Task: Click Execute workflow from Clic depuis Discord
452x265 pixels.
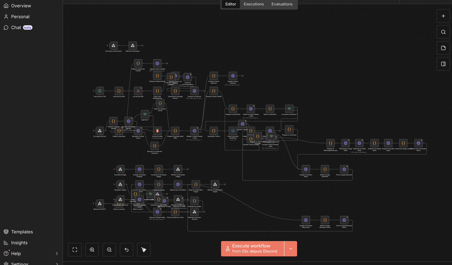Action: tap(253, 249)
